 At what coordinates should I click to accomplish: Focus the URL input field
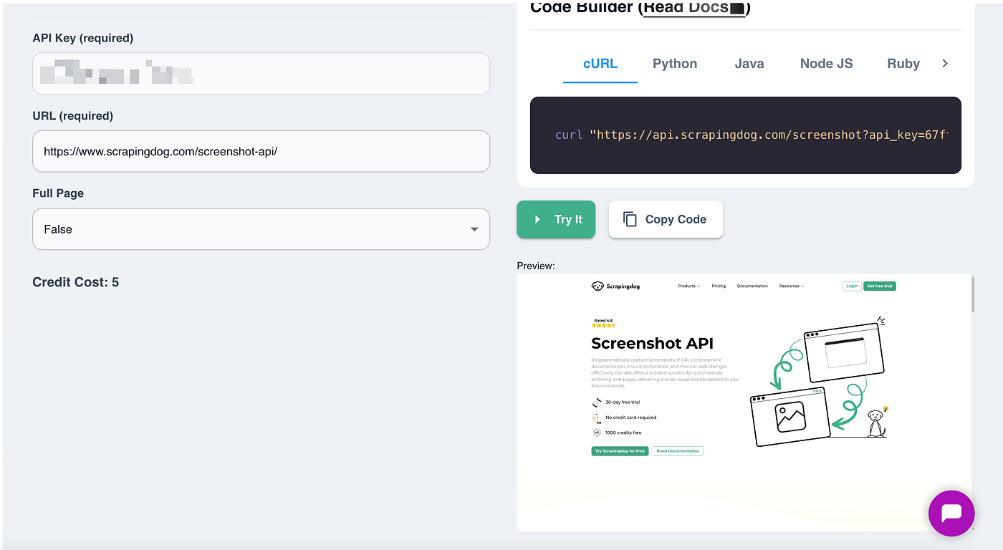tap(261, 151)
